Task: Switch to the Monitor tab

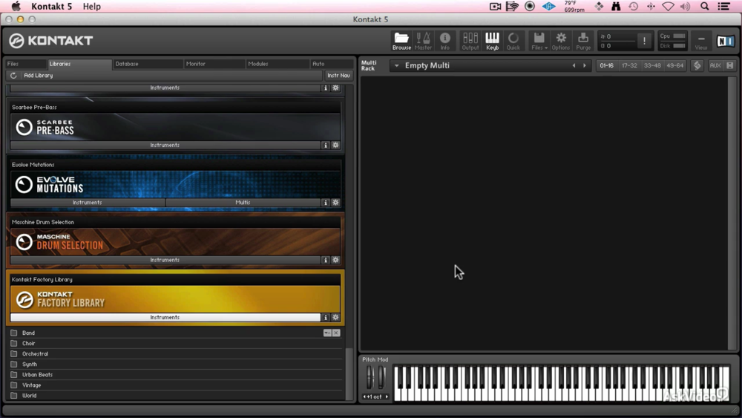Action: [214, 64]
